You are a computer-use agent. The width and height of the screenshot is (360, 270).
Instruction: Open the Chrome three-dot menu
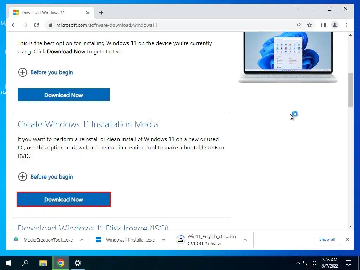click(346, 25)
